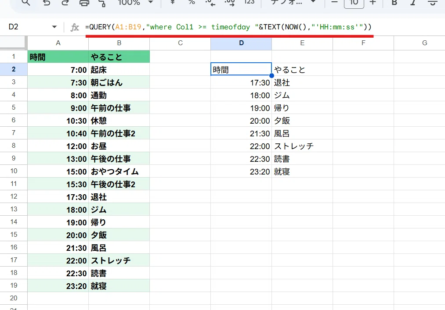
Task: Click the fill handle dot on cell D2
Action: 271,76
